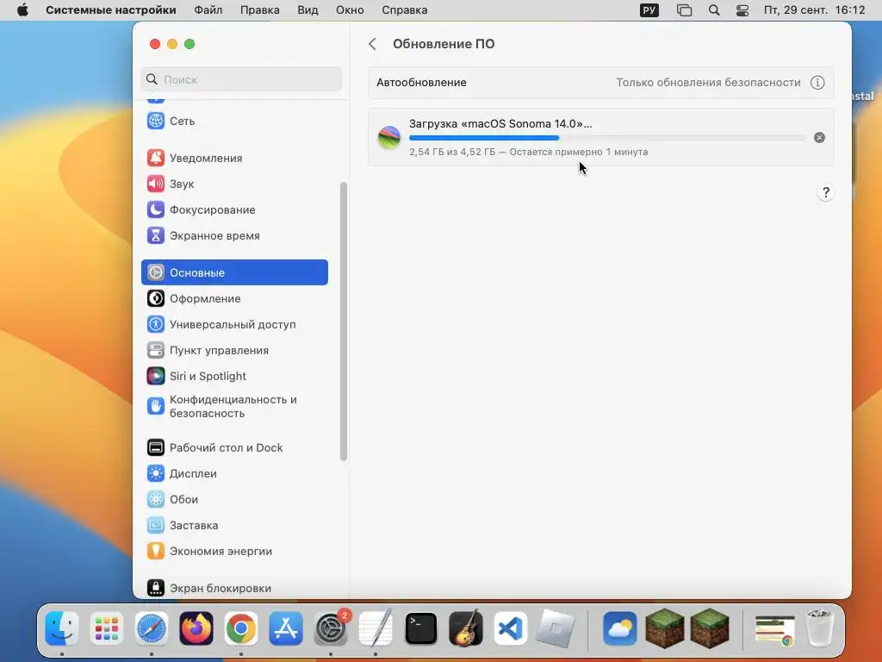Open the Вид menu
Screen dimensions: 882x662
coord(307,10)
